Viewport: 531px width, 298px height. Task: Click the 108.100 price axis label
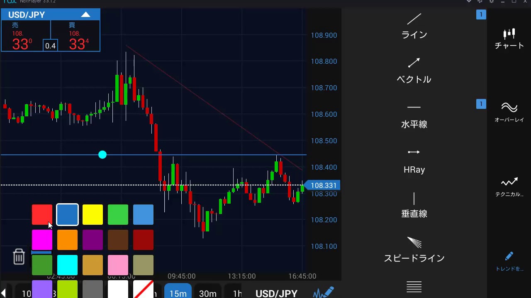click(324, 246)
